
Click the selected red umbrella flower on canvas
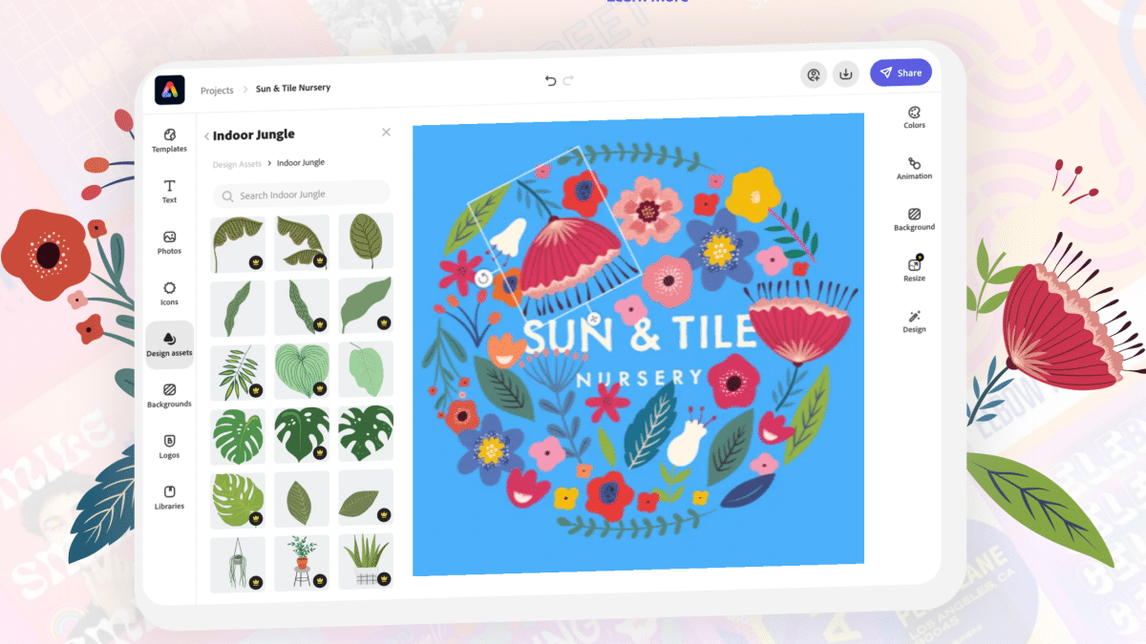tap(573, 258)
